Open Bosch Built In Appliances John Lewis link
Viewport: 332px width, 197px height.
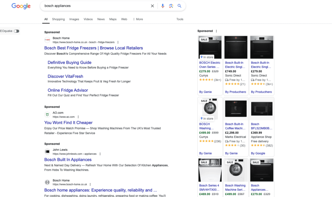coord(68,160)
